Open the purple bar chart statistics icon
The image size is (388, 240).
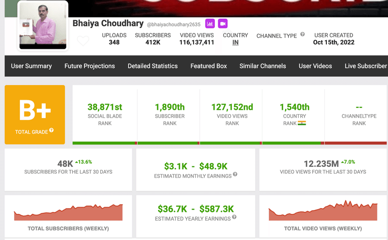210,24
